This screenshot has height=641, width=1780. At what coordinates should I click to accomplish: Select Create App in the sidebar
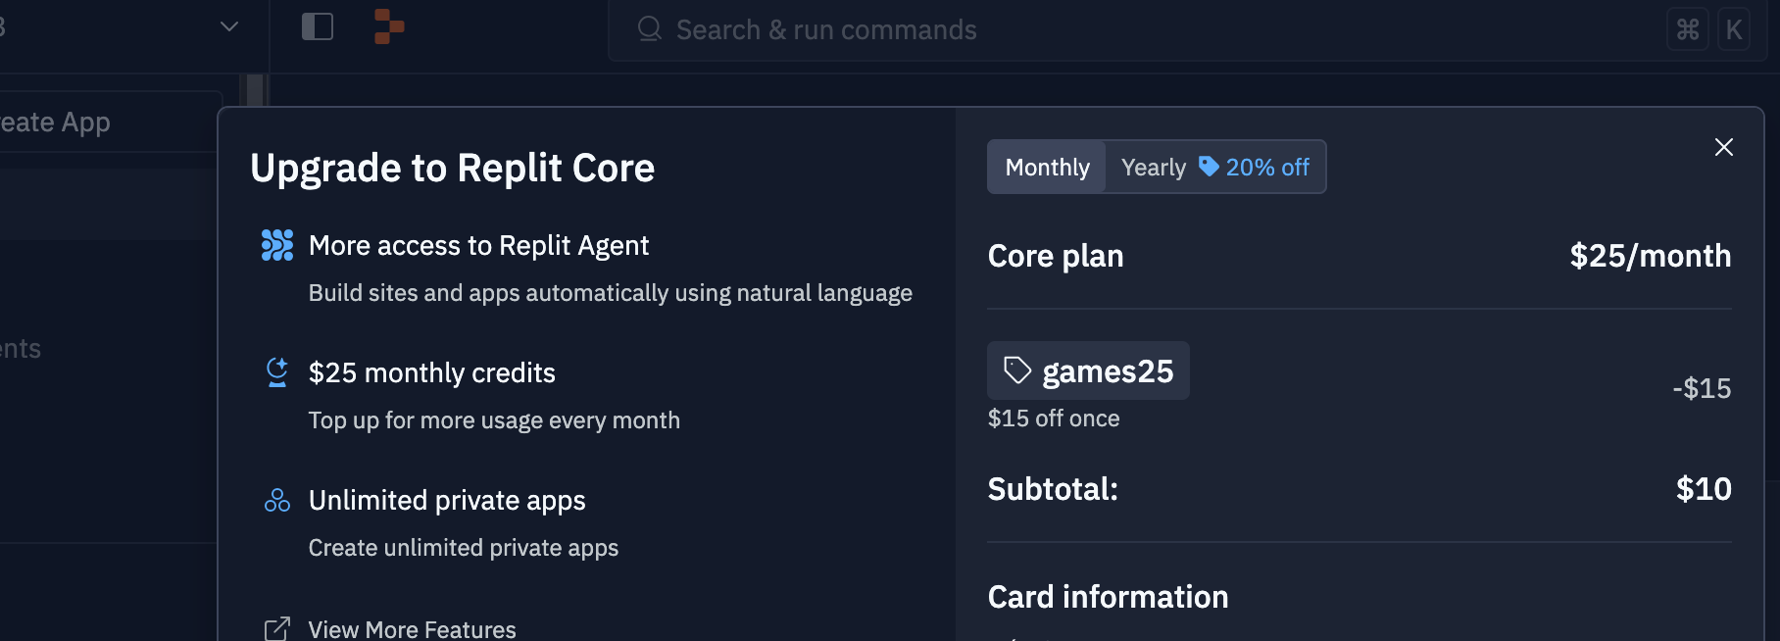tap(54, 122)
